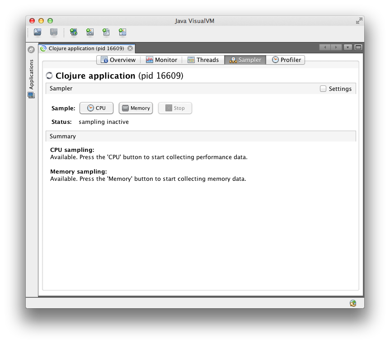This screenshot has width=390, height=344.
Task: Click the 'Memory sampling:' summary heading
Action: (x=79, y=172)
